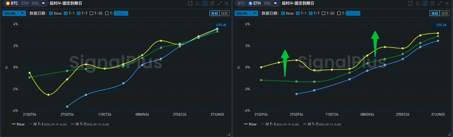Click the T- days input in ETH panel
453x137 pixels.
(353, 13)
